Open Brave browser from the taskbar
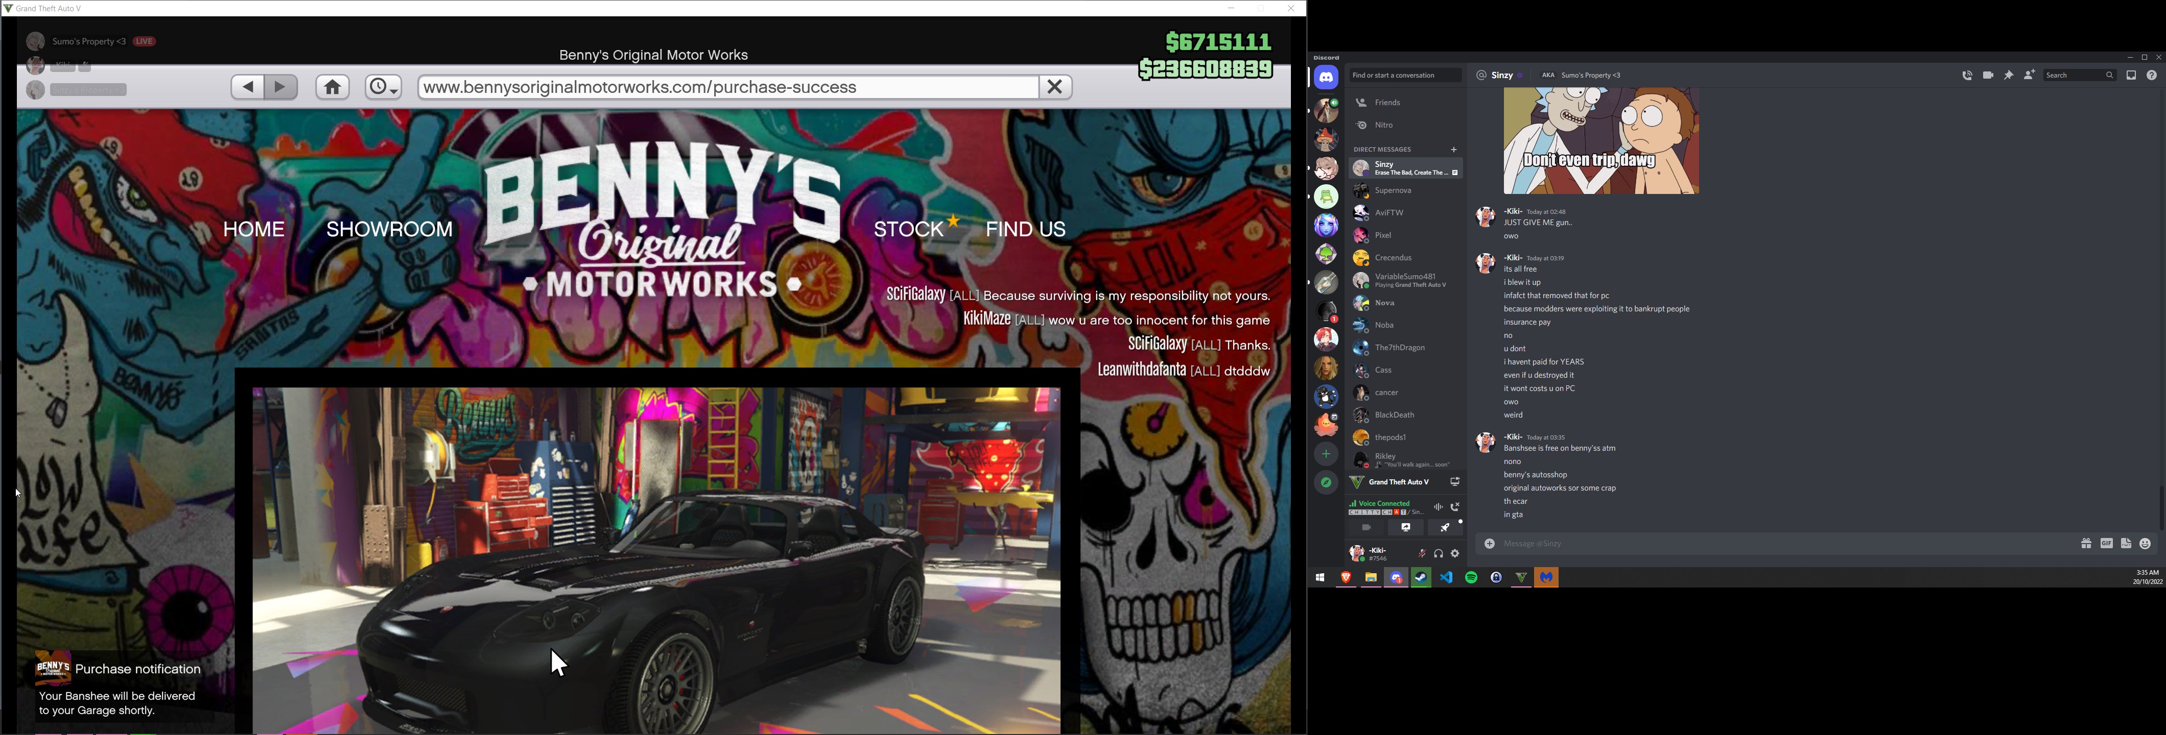Image resolution: width=2166 pixels, height=735 pixels. [x=1346, y=578]
